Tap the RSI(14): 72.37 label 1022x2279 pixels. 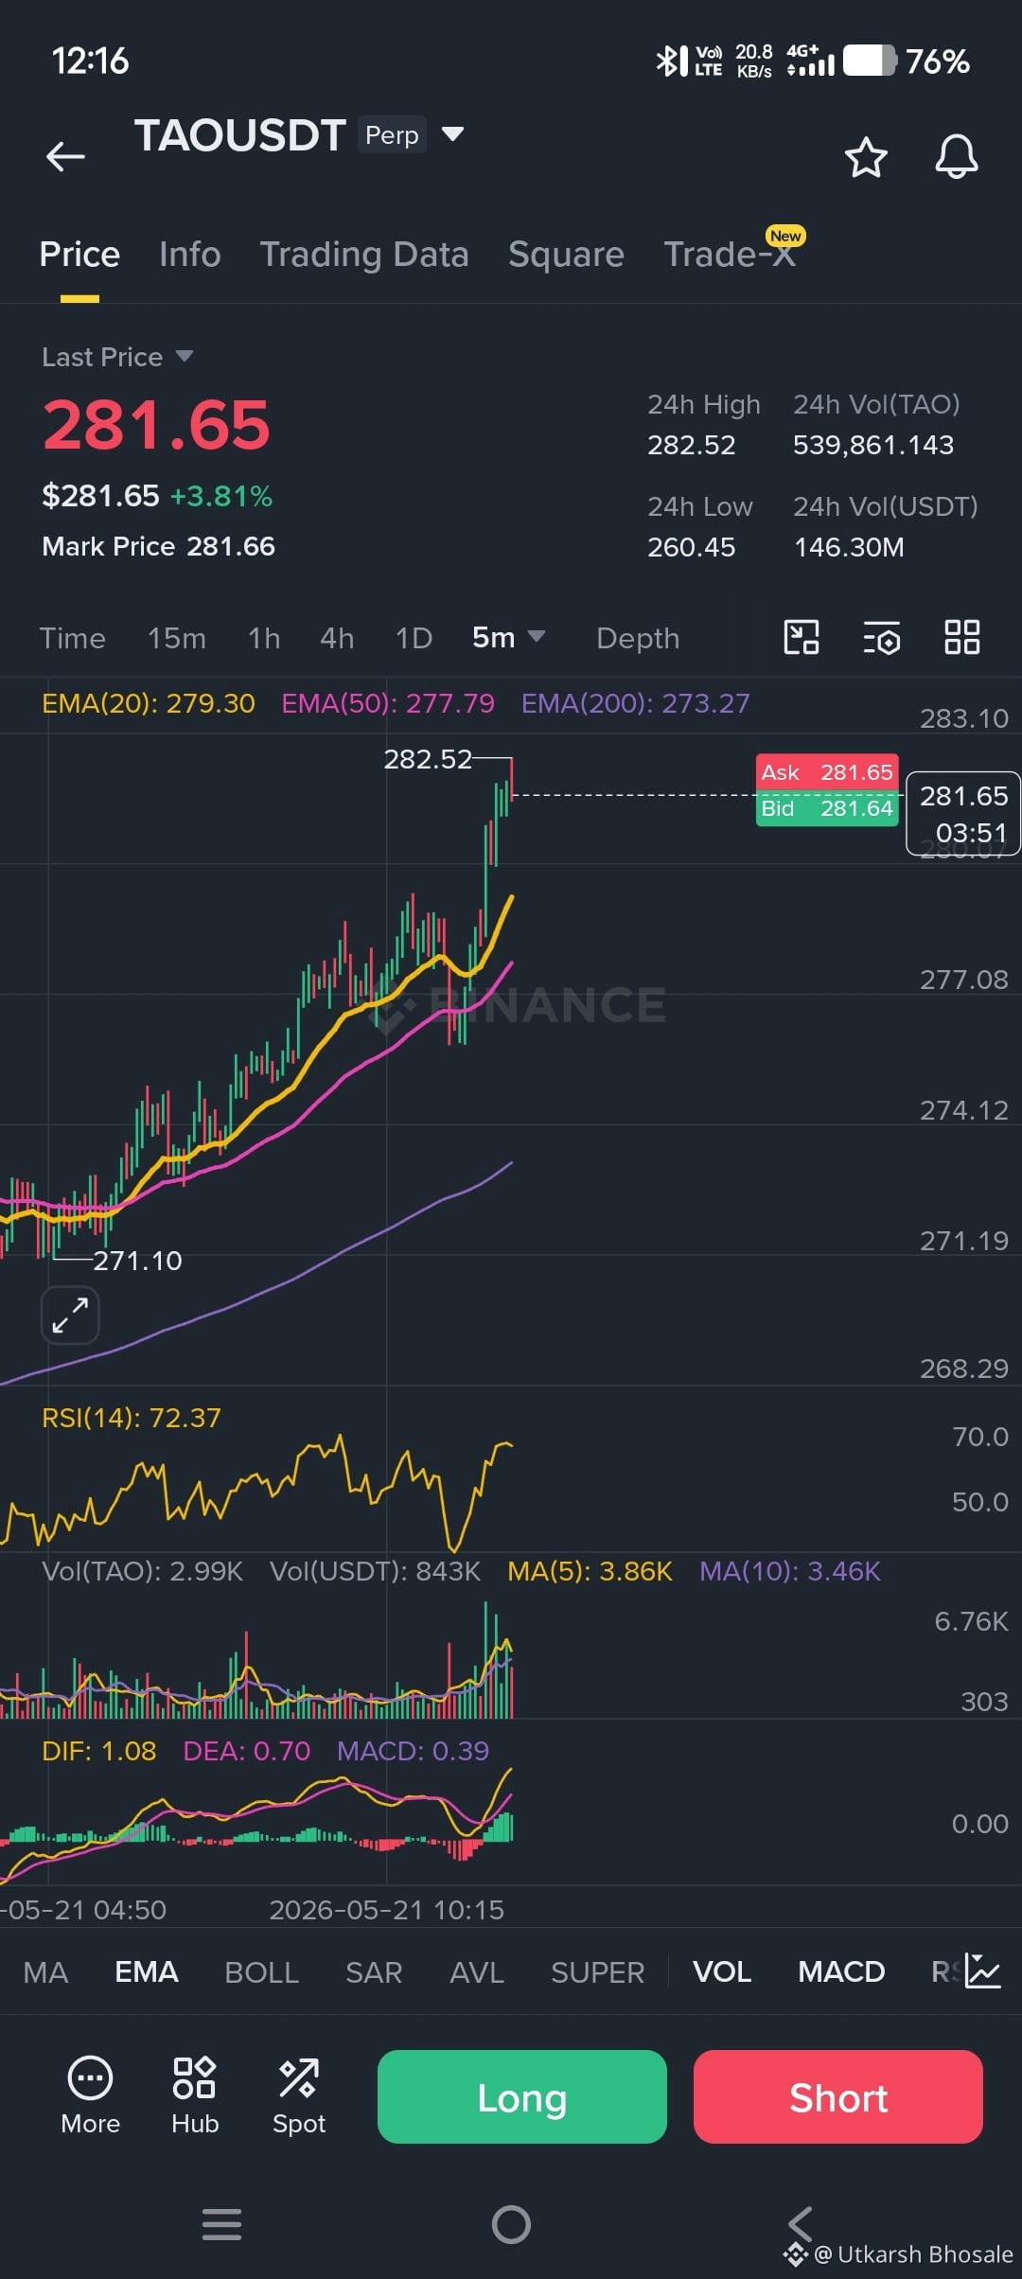tap(132, 1418)
